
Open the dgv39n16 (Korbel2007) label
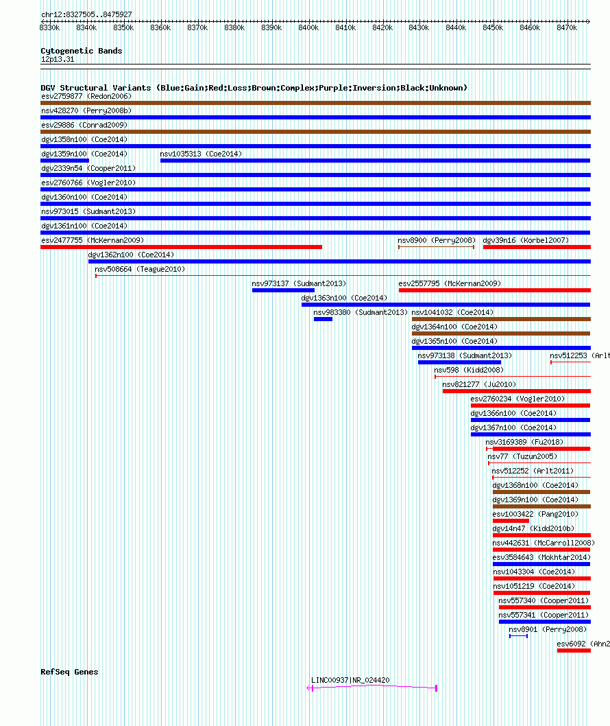pyautogui.click(x=526, y=240)
